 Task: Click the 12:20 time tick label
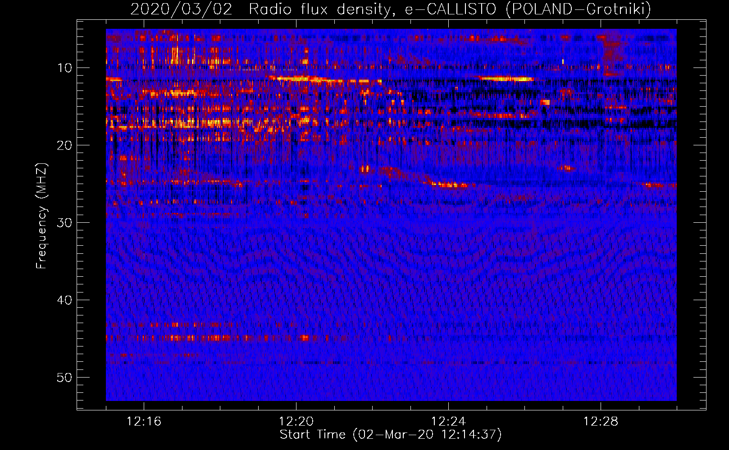[296, 422]
